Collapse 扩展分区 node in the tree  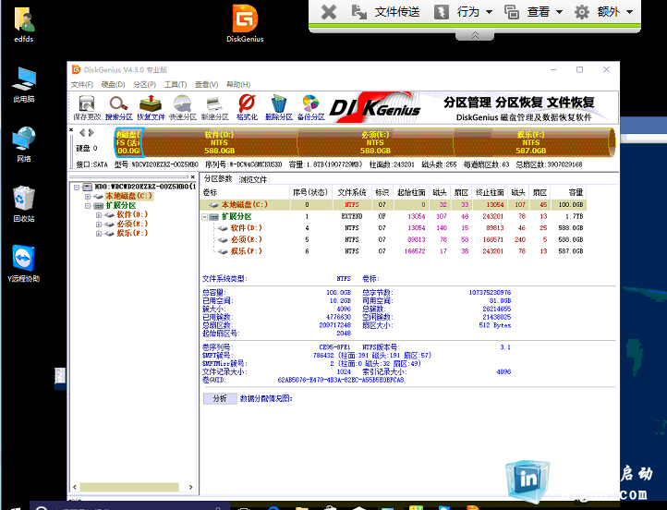click(88, 206)
